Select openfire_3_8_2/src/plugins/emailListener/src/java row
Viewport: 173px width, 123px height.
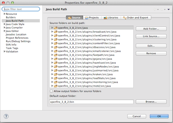91,51
